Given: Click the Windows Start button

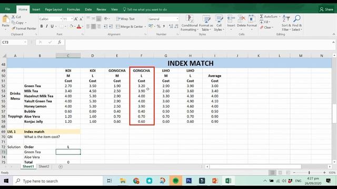Looking at the screenshot, I should [x=6, y=181].
